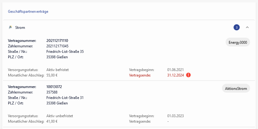
Task: Click the red Vertragsende date 31.12.2024
Action: [176, 75]
